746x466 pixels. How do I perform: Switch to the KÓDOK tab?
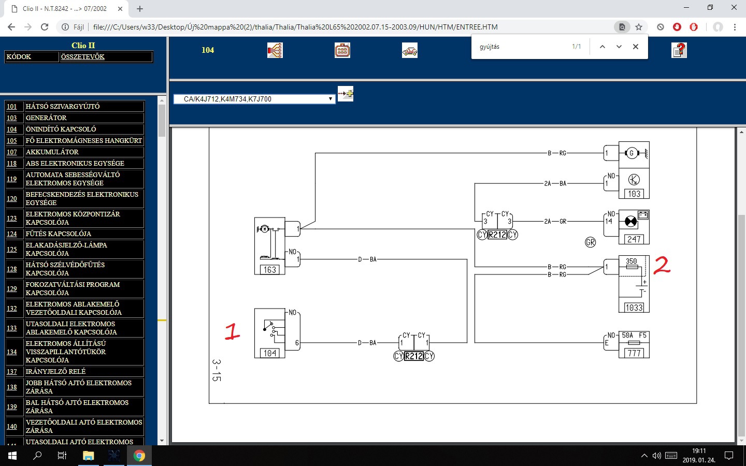coord(32,57)
